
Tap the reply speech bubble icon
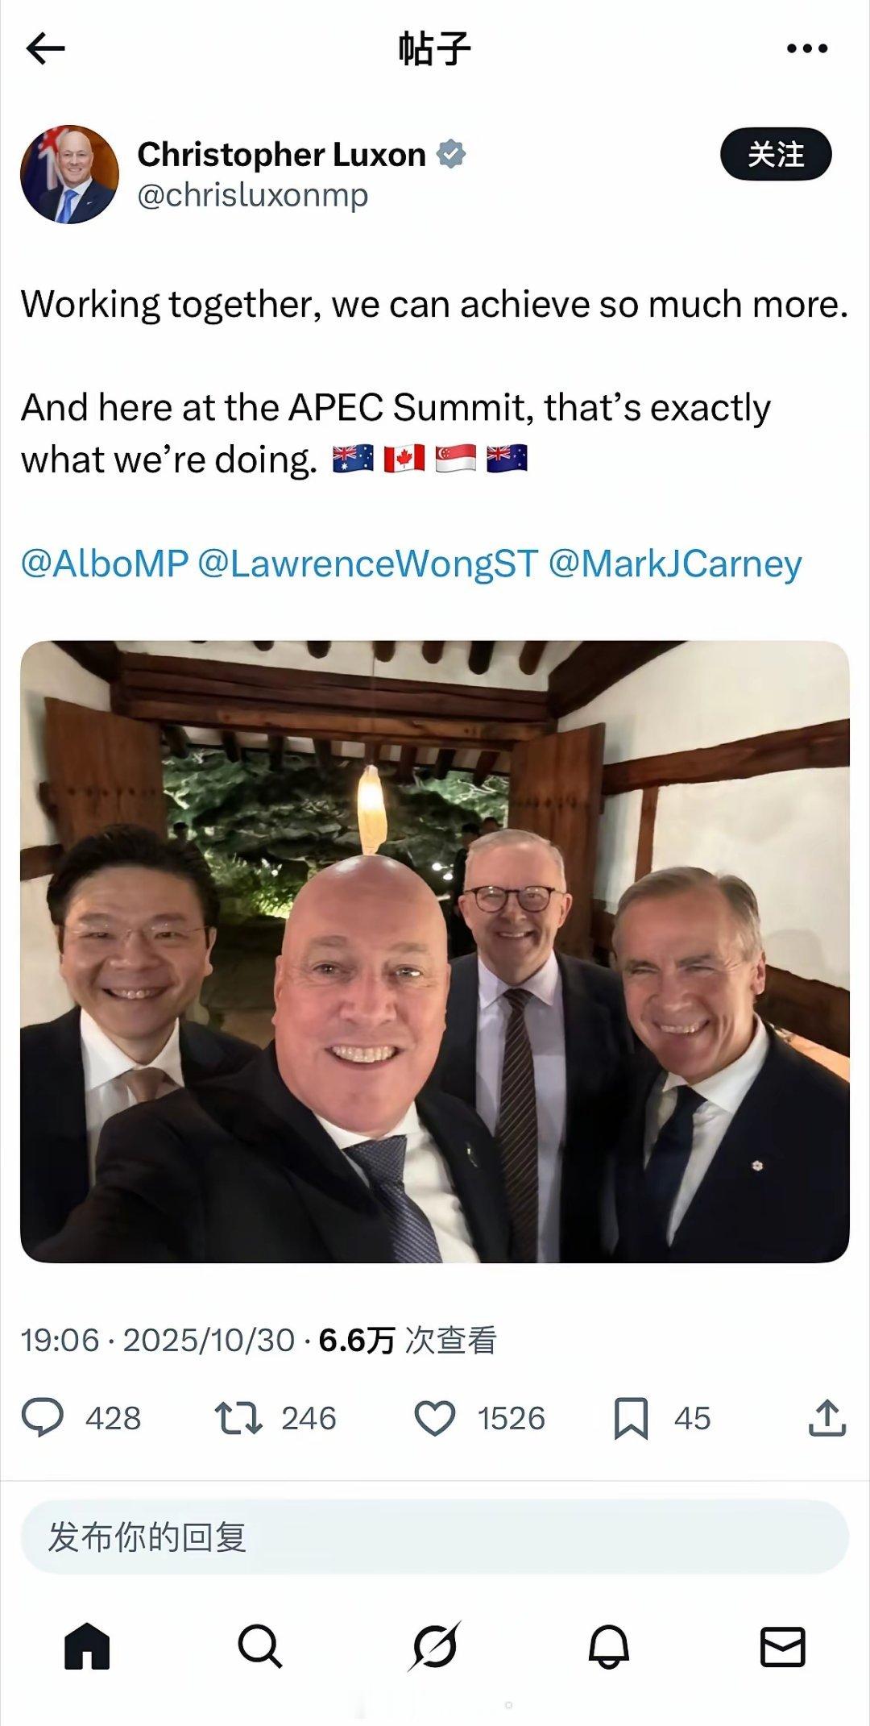[42, 1418]
